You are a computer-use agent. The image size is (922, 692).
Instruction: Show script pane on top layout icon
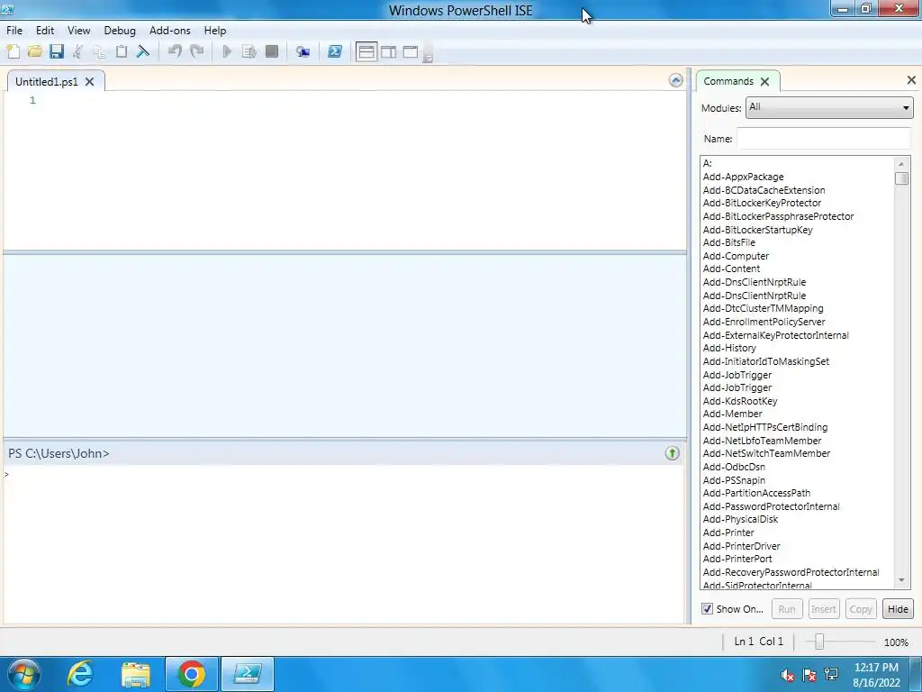366,51
